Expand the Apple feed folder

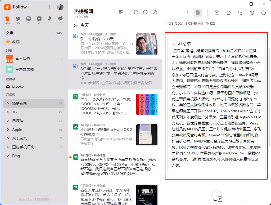click(x=8, y=130)
